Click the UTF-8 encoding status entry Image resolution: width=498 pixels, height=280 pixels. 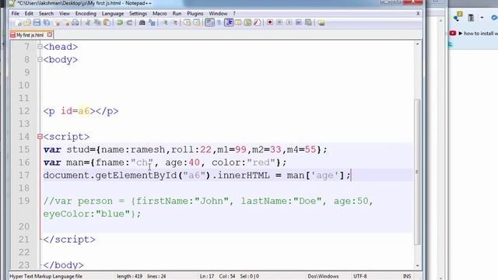click(359, 276)
